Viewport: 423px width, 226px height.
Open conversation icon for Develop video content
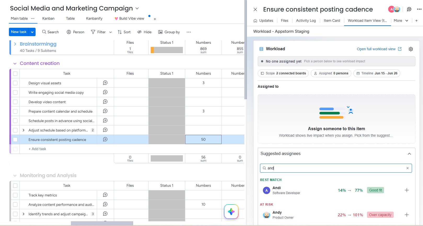coord(105,102)
